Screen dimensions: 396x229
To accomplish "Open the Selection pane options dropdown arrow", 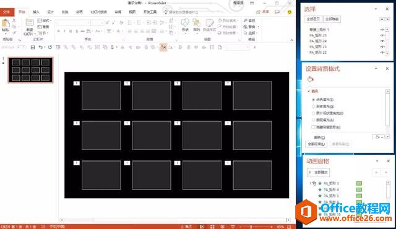I will point(376,9).
